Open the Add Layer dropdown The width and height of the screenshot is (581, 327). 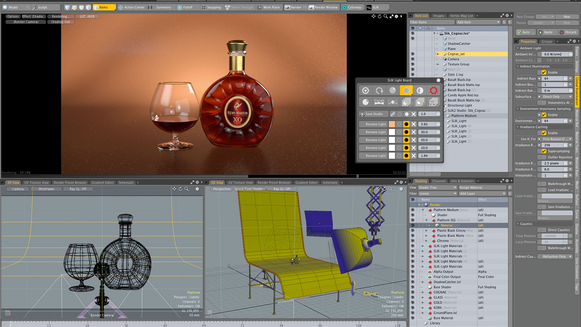[483, 193]
